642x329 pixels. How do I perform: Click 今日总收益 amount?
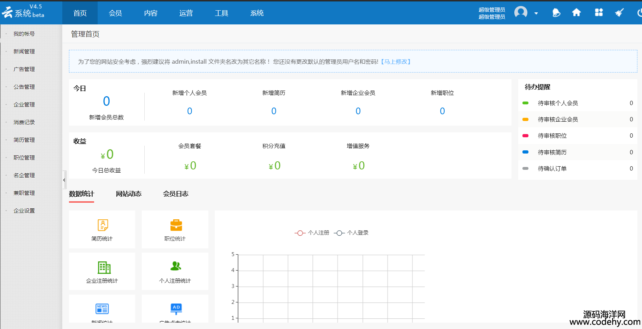coord(107,155)
